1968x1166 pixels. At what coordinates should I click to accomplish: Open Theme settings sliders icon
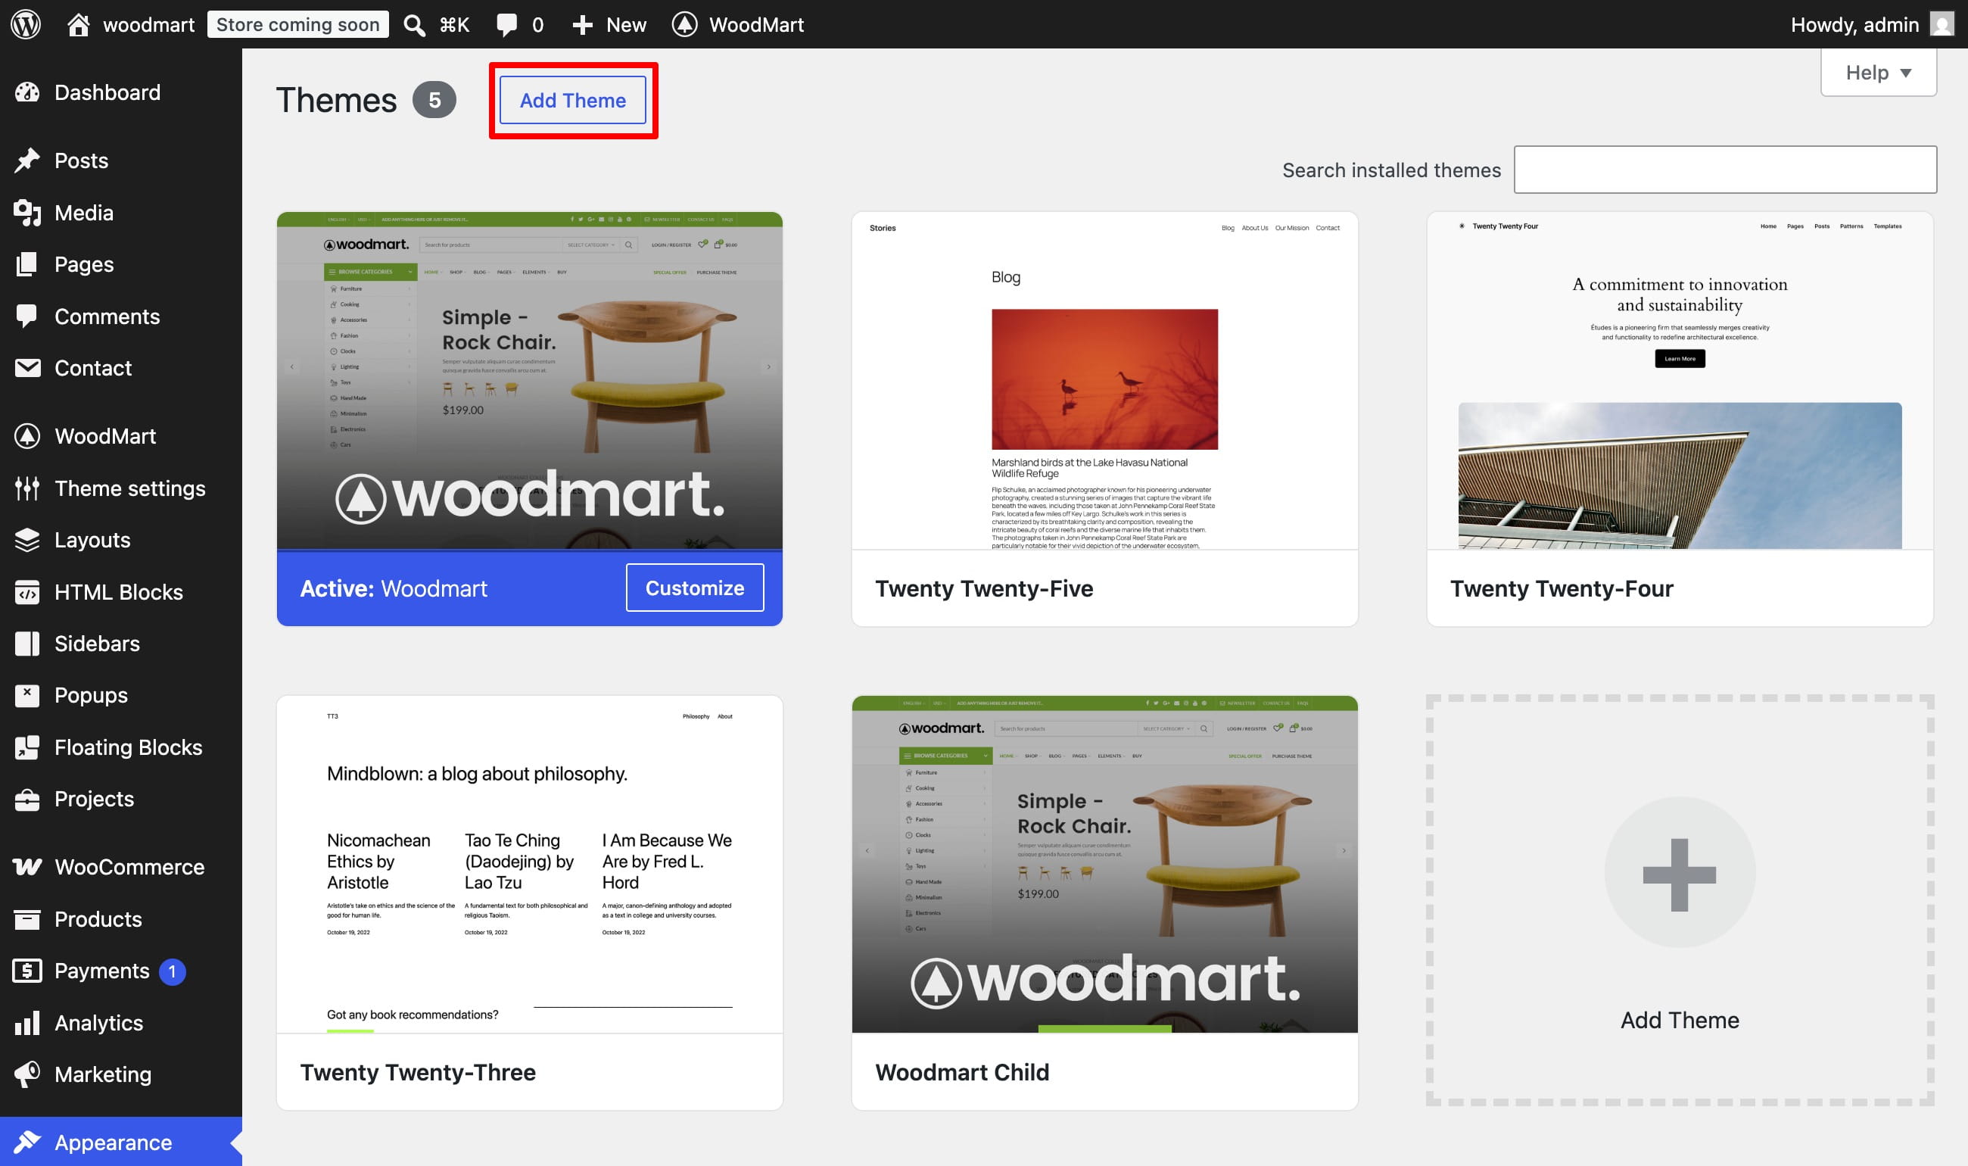[27, 488]
